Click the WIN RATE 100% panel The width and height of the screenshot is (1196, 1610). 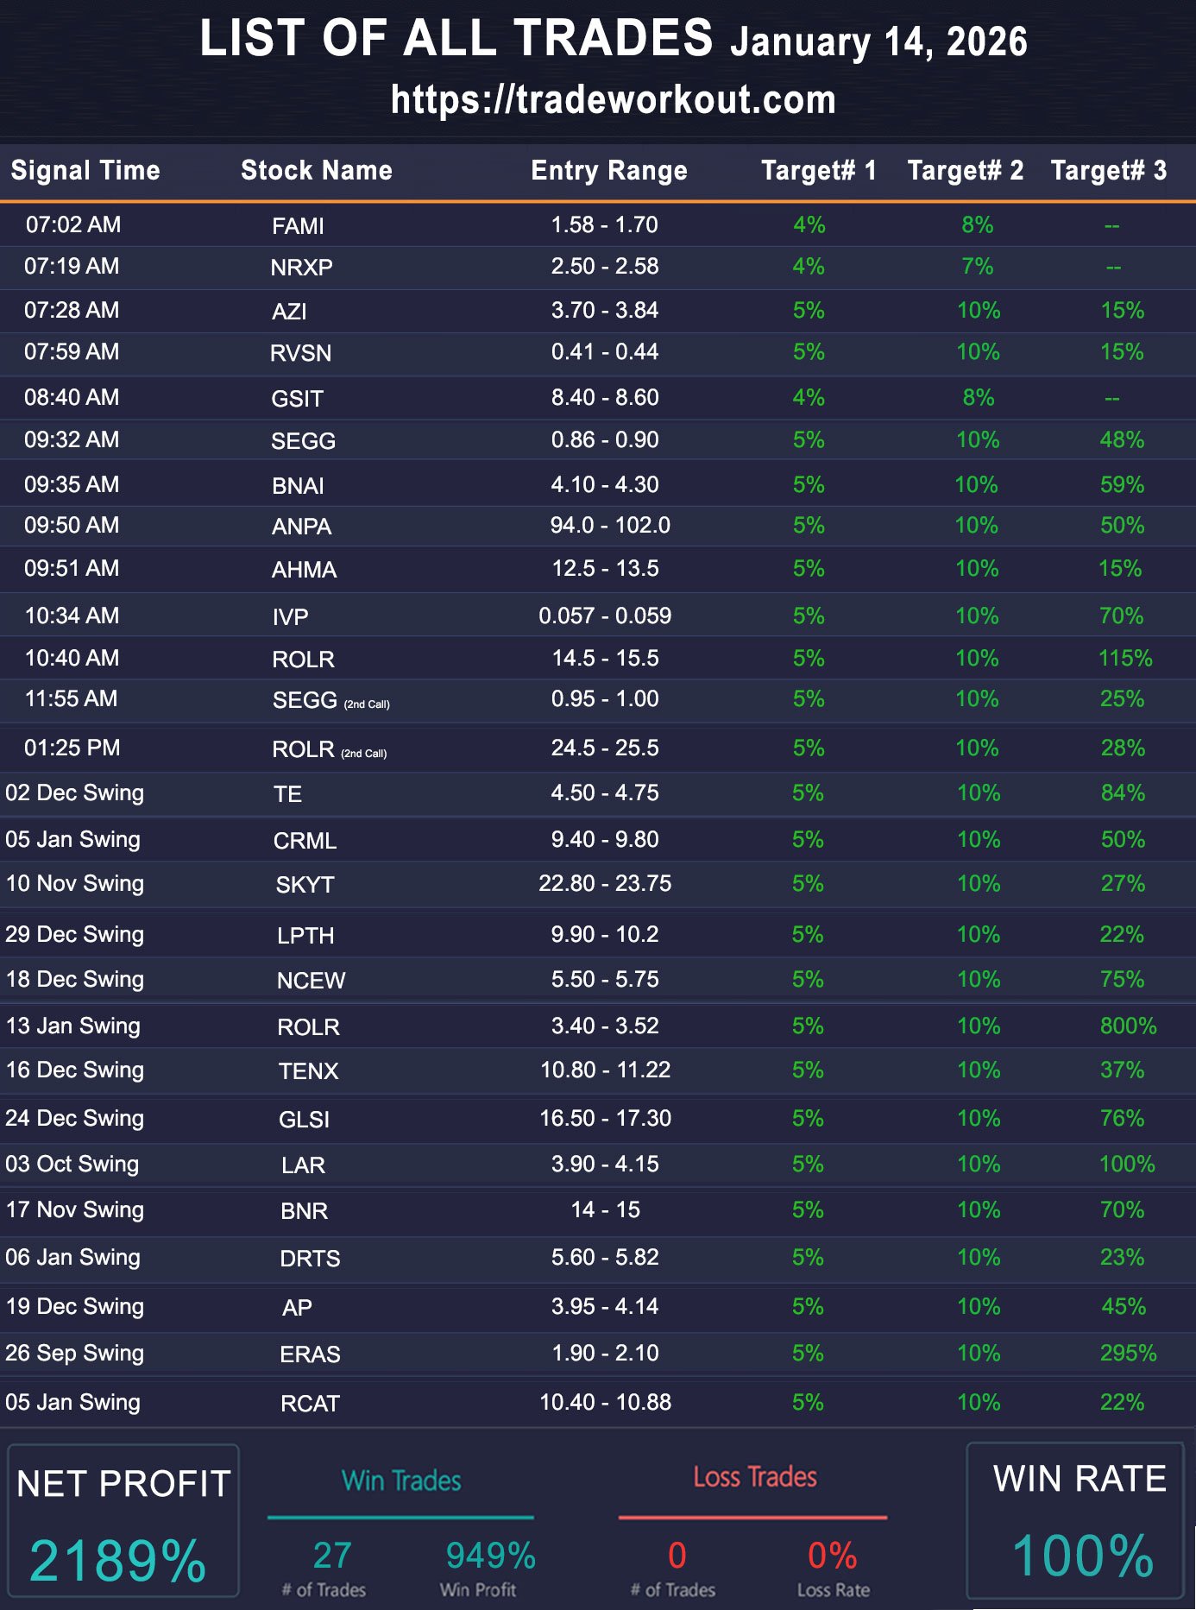pyautogui.click(x=1078, y=1519)
